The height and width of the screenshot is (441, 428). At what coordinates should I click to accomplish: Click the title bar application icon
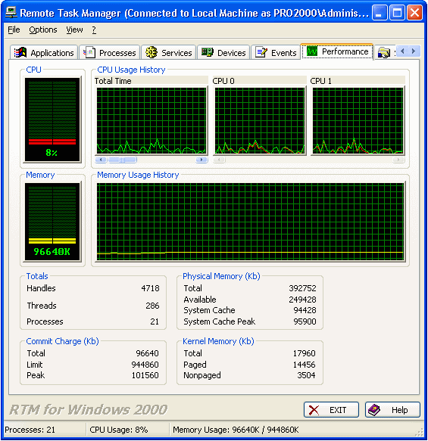tap(11, 13)
